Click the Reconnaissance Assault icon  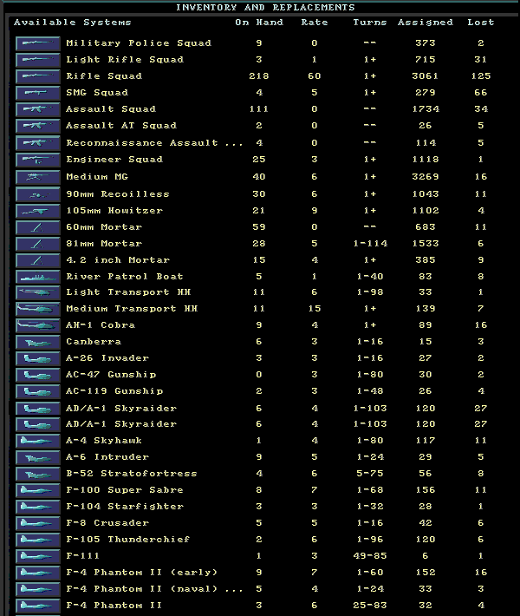[38, 143]
